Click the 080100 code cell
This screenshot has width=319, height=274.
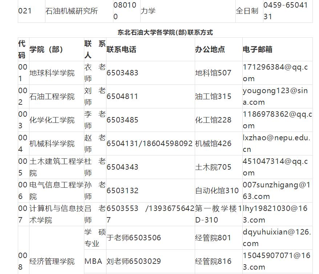pyautogui.click(x=125, y=11)
